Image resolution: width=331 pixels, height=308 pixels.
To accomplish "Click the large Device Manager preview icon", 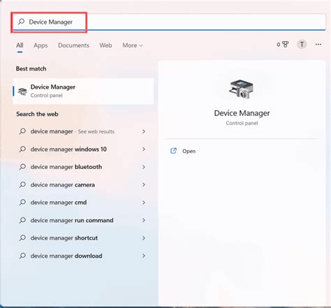I will pos(241,89).
